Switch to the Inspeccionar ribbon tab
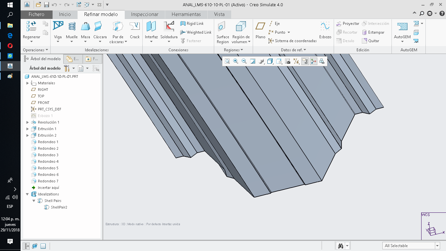446x251 pixels. click(144, 14)
